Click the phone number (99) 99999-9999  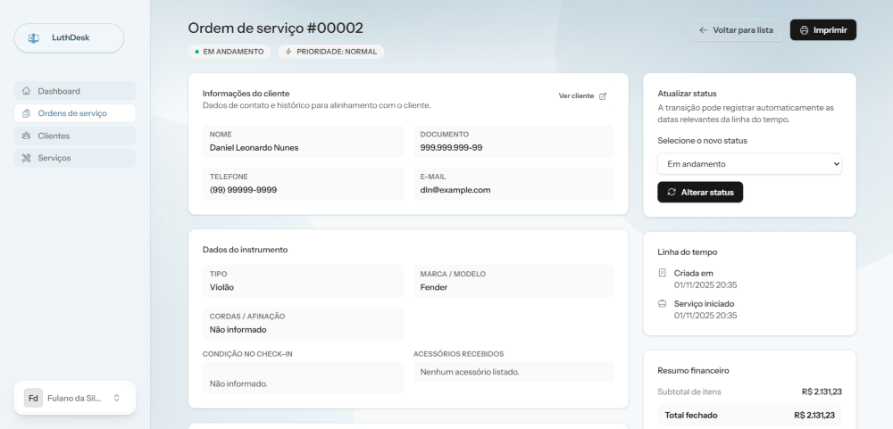pos(243,190)
